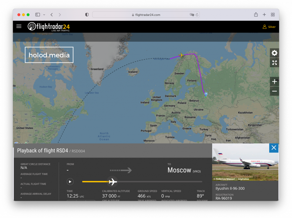This screenshot has width=292, height=218.
Task: Click the yellow aircraft icon on map
Action: pos(181,55)
